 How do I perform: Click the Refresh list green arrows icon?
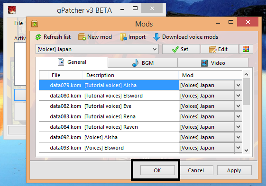[x=38, y=37]
